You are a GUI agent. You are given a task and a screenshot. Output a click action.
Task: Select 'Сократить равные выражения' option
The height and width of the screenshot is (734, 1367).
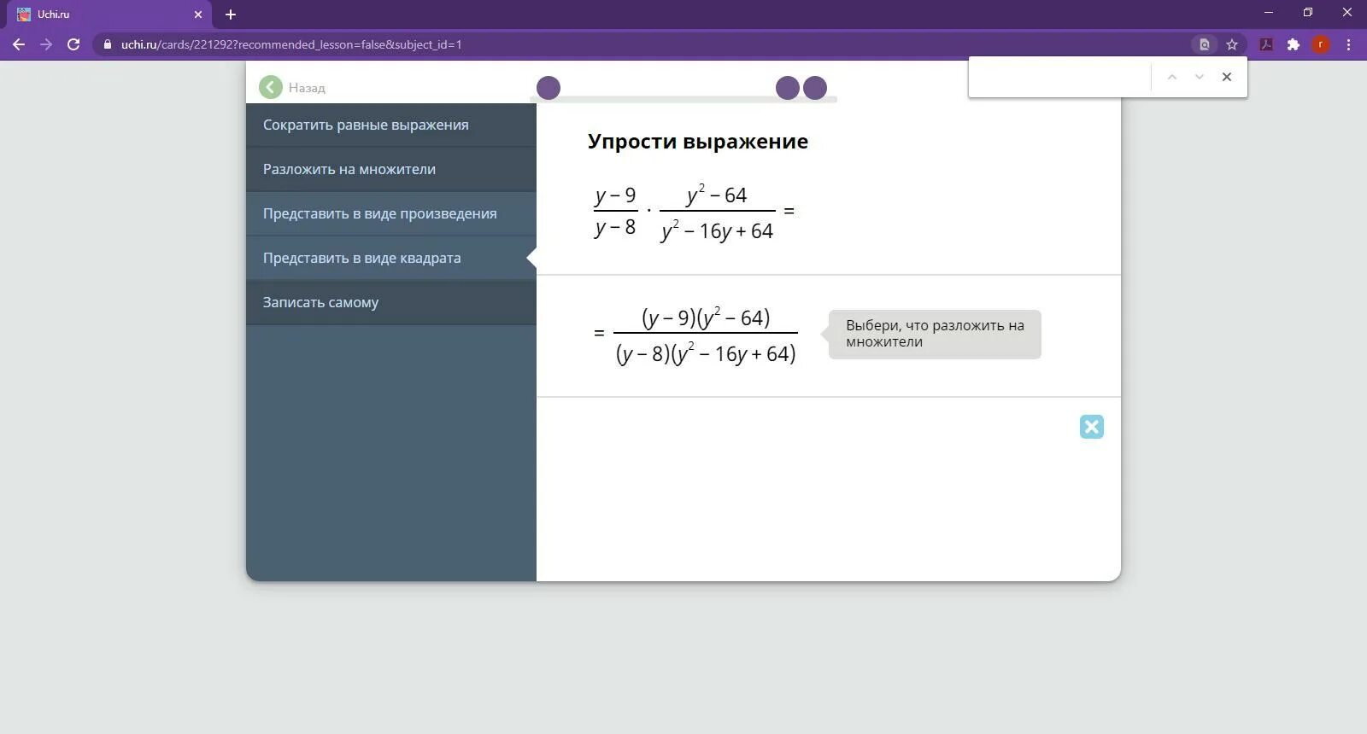[x=391, y=125]
